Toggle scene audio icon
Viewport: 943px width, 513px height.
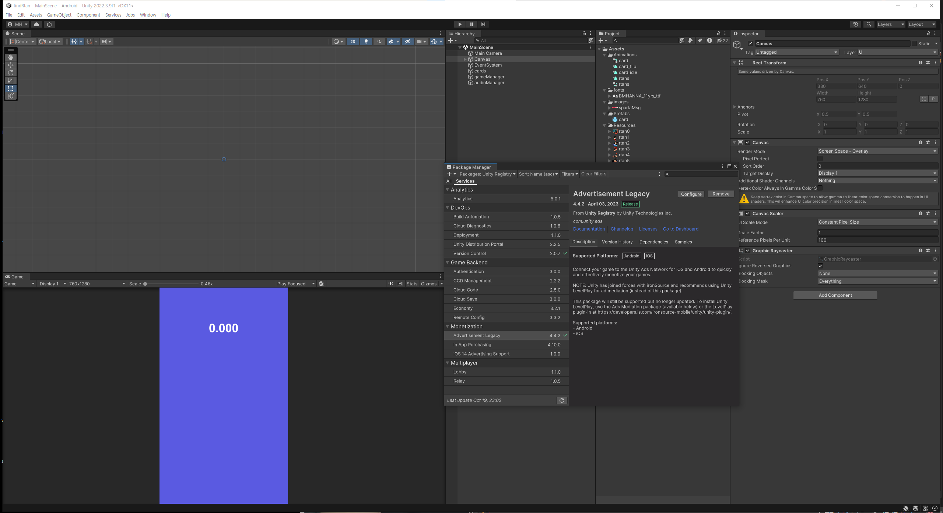click(379, 42)
